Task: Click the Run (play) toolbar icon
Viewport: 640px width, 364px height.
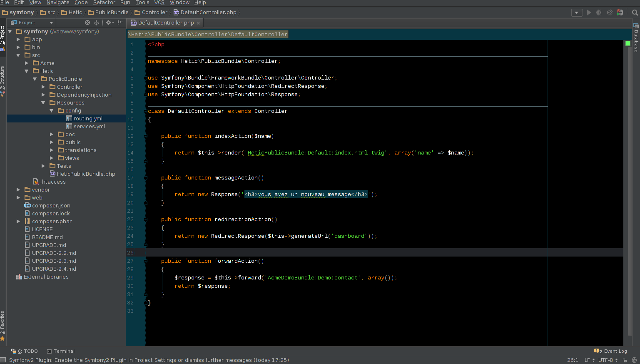Action: 589,12
